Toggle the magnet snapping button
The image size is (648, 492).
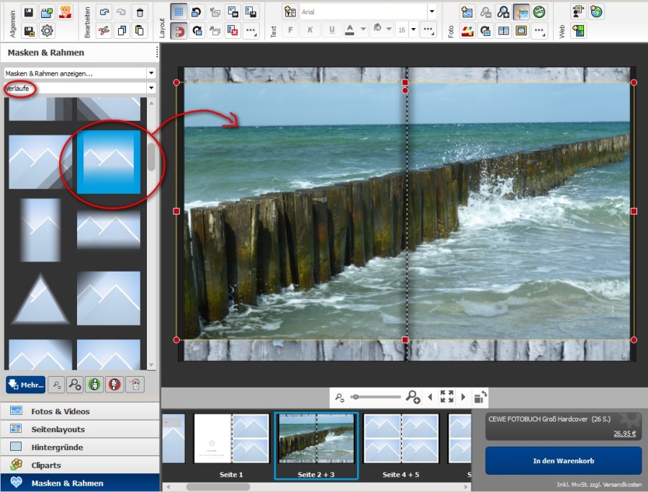click(x=179, y=30)
